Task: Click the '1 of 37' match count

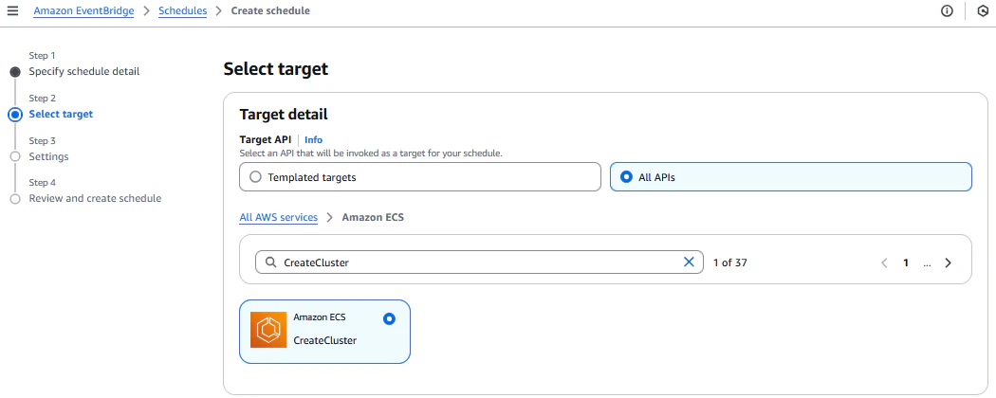Action: [729, 262]
